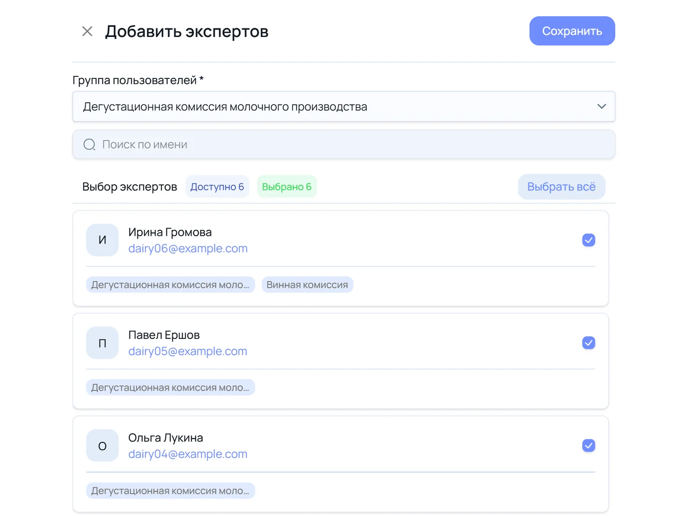Screen dimensions: 688x516
Task: Focus the Поиск по имени search field
Action: click(343, 145)
